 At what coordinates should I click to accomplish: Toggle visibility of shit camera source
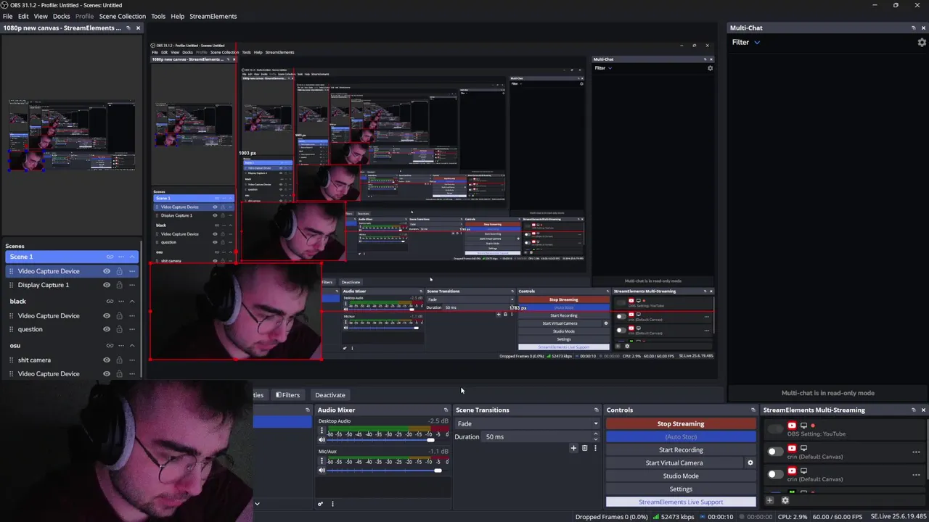click(x=107, y=360)
